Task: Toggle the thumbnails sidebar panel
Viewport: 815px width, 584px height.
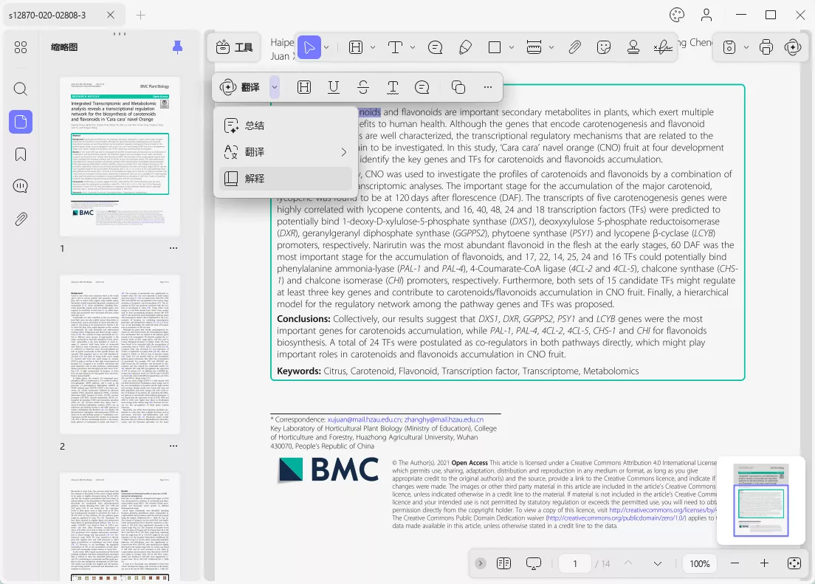Action: [21, 121]
